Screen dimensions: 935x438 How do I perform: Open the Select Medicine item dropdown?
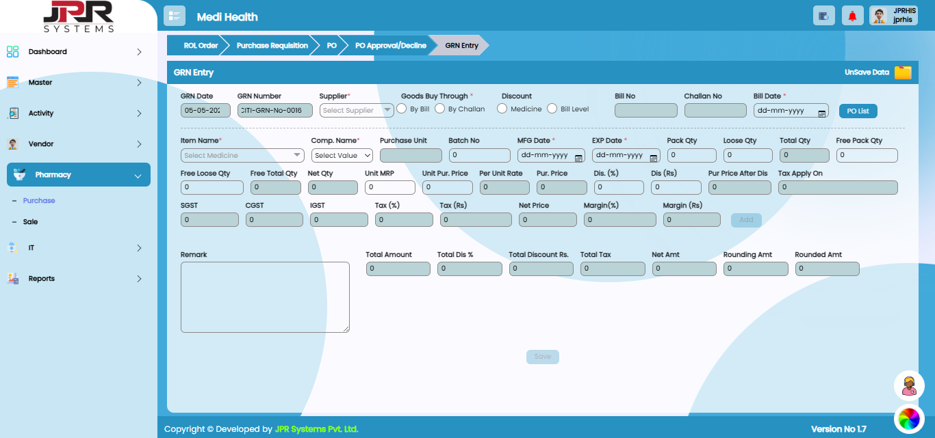(242, 156)
